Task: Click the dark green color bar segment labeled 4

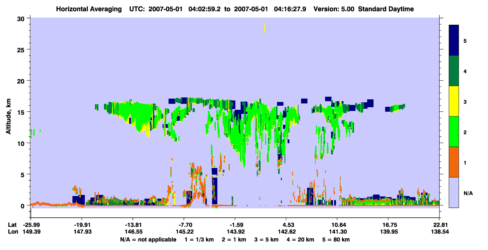Action: pos(454,70)
